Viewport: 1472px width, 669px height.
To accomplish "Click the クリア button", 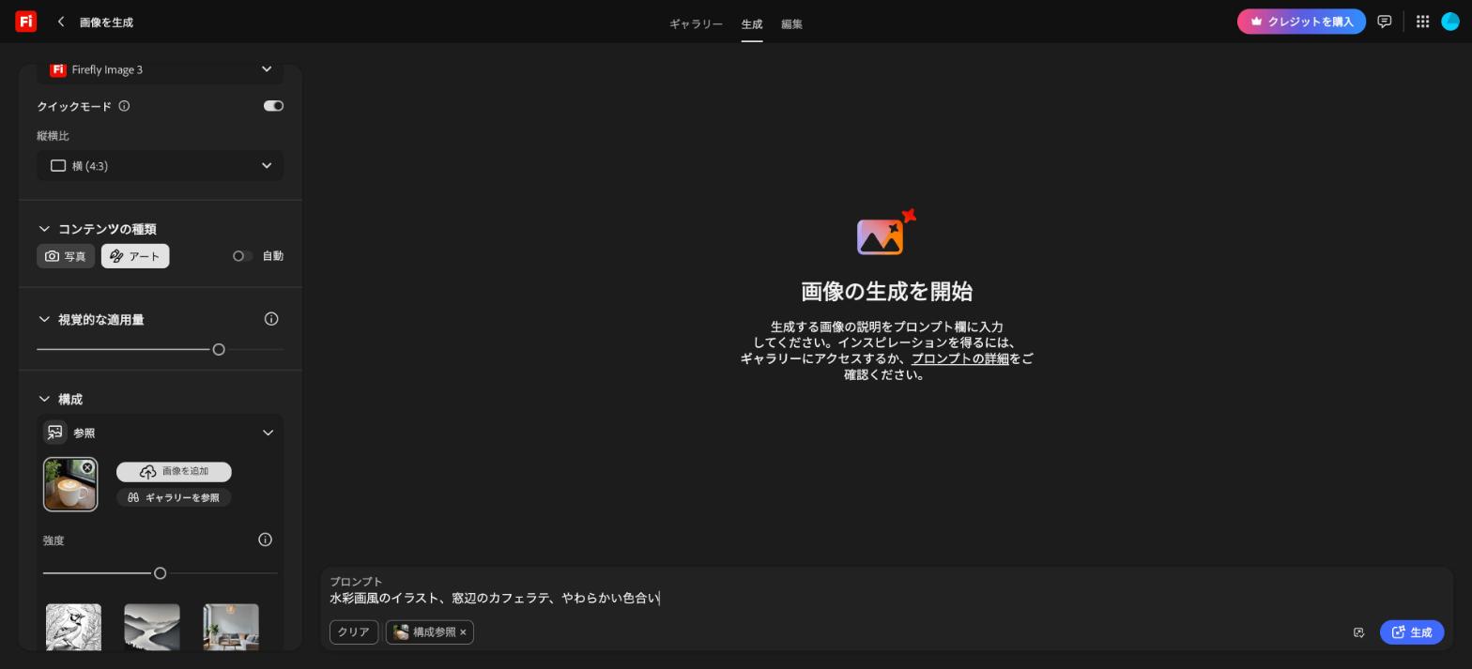I will point(354,632).
